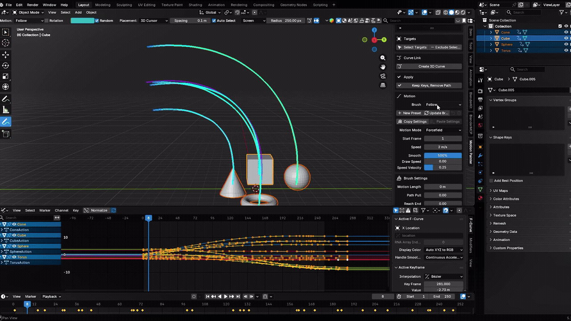Open the Placement 3D Cursor dropdown

pos(154,21)
